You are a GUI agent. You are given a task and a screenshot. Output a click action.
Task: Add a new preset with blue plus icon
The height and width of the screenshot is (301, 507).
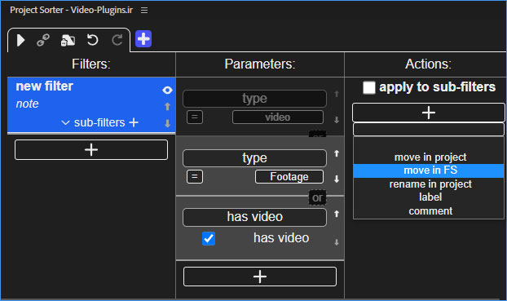143,39
